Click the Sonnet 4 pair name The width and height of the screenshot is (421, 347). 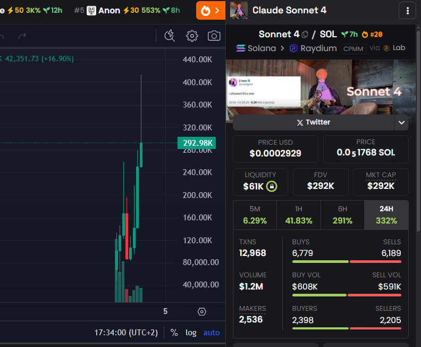pos(279,34)
